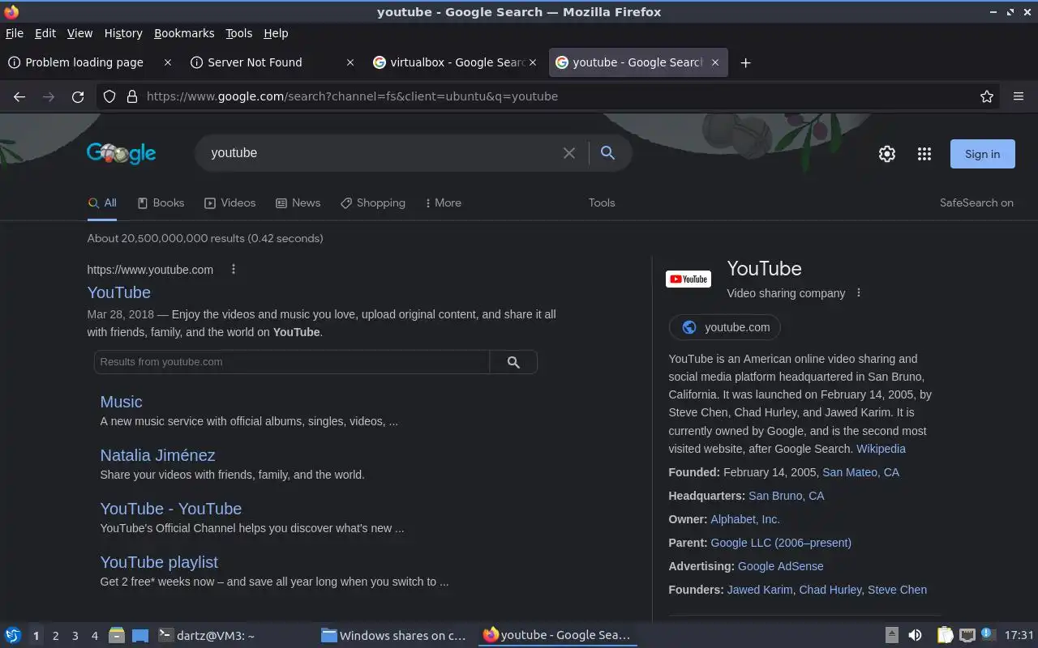Switch to the 'Server Not Found' tab
Image resolution: width=1038 pixels, height=648 pixels.
272,62
